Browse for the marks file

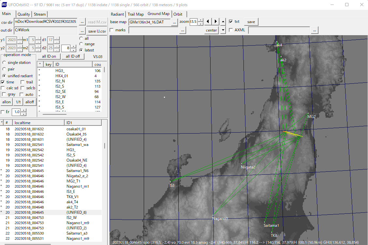pos(183,30)
